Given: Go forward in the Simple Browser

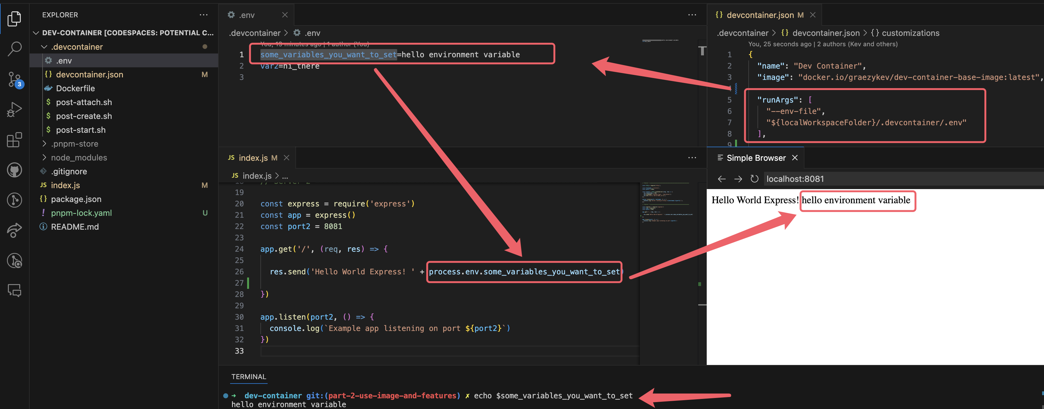Looking at the screenshot, I should (x=738, y=178).
